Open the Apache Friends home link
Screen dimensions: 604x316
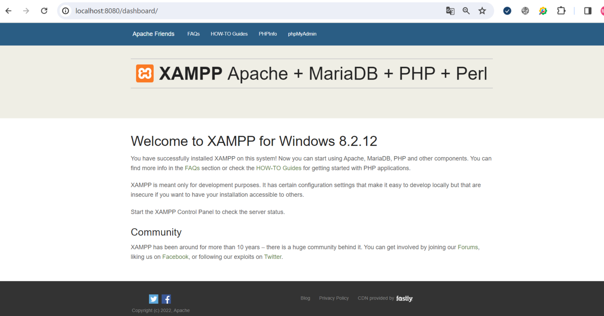(153, 34)
